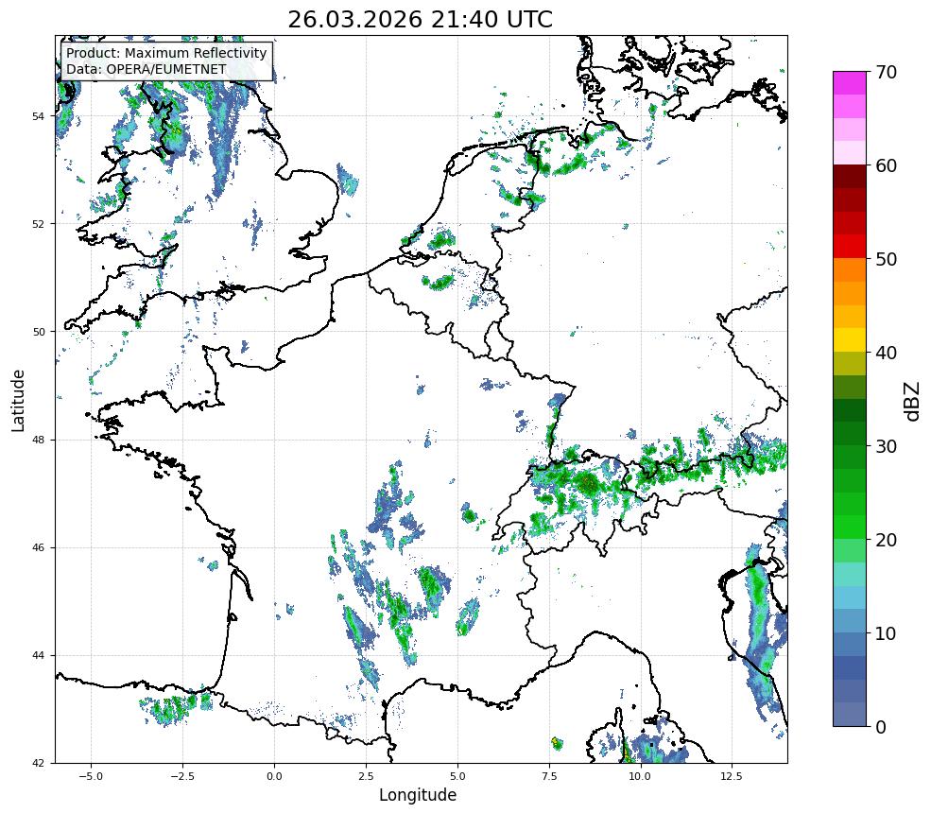This screenshot has height=813, width=931.
Task: Click the "Product: Maximum Reflectivity" label
Action: point(166,53)
